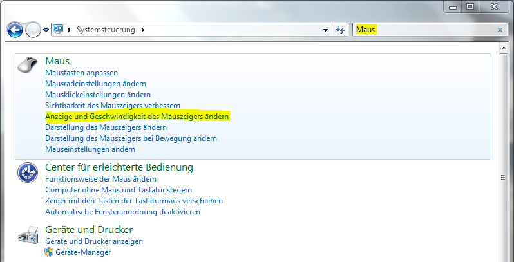This screenshot has height=262, width=514.
Task: Click the Maus mouse icon
Action: coord(27,64)
